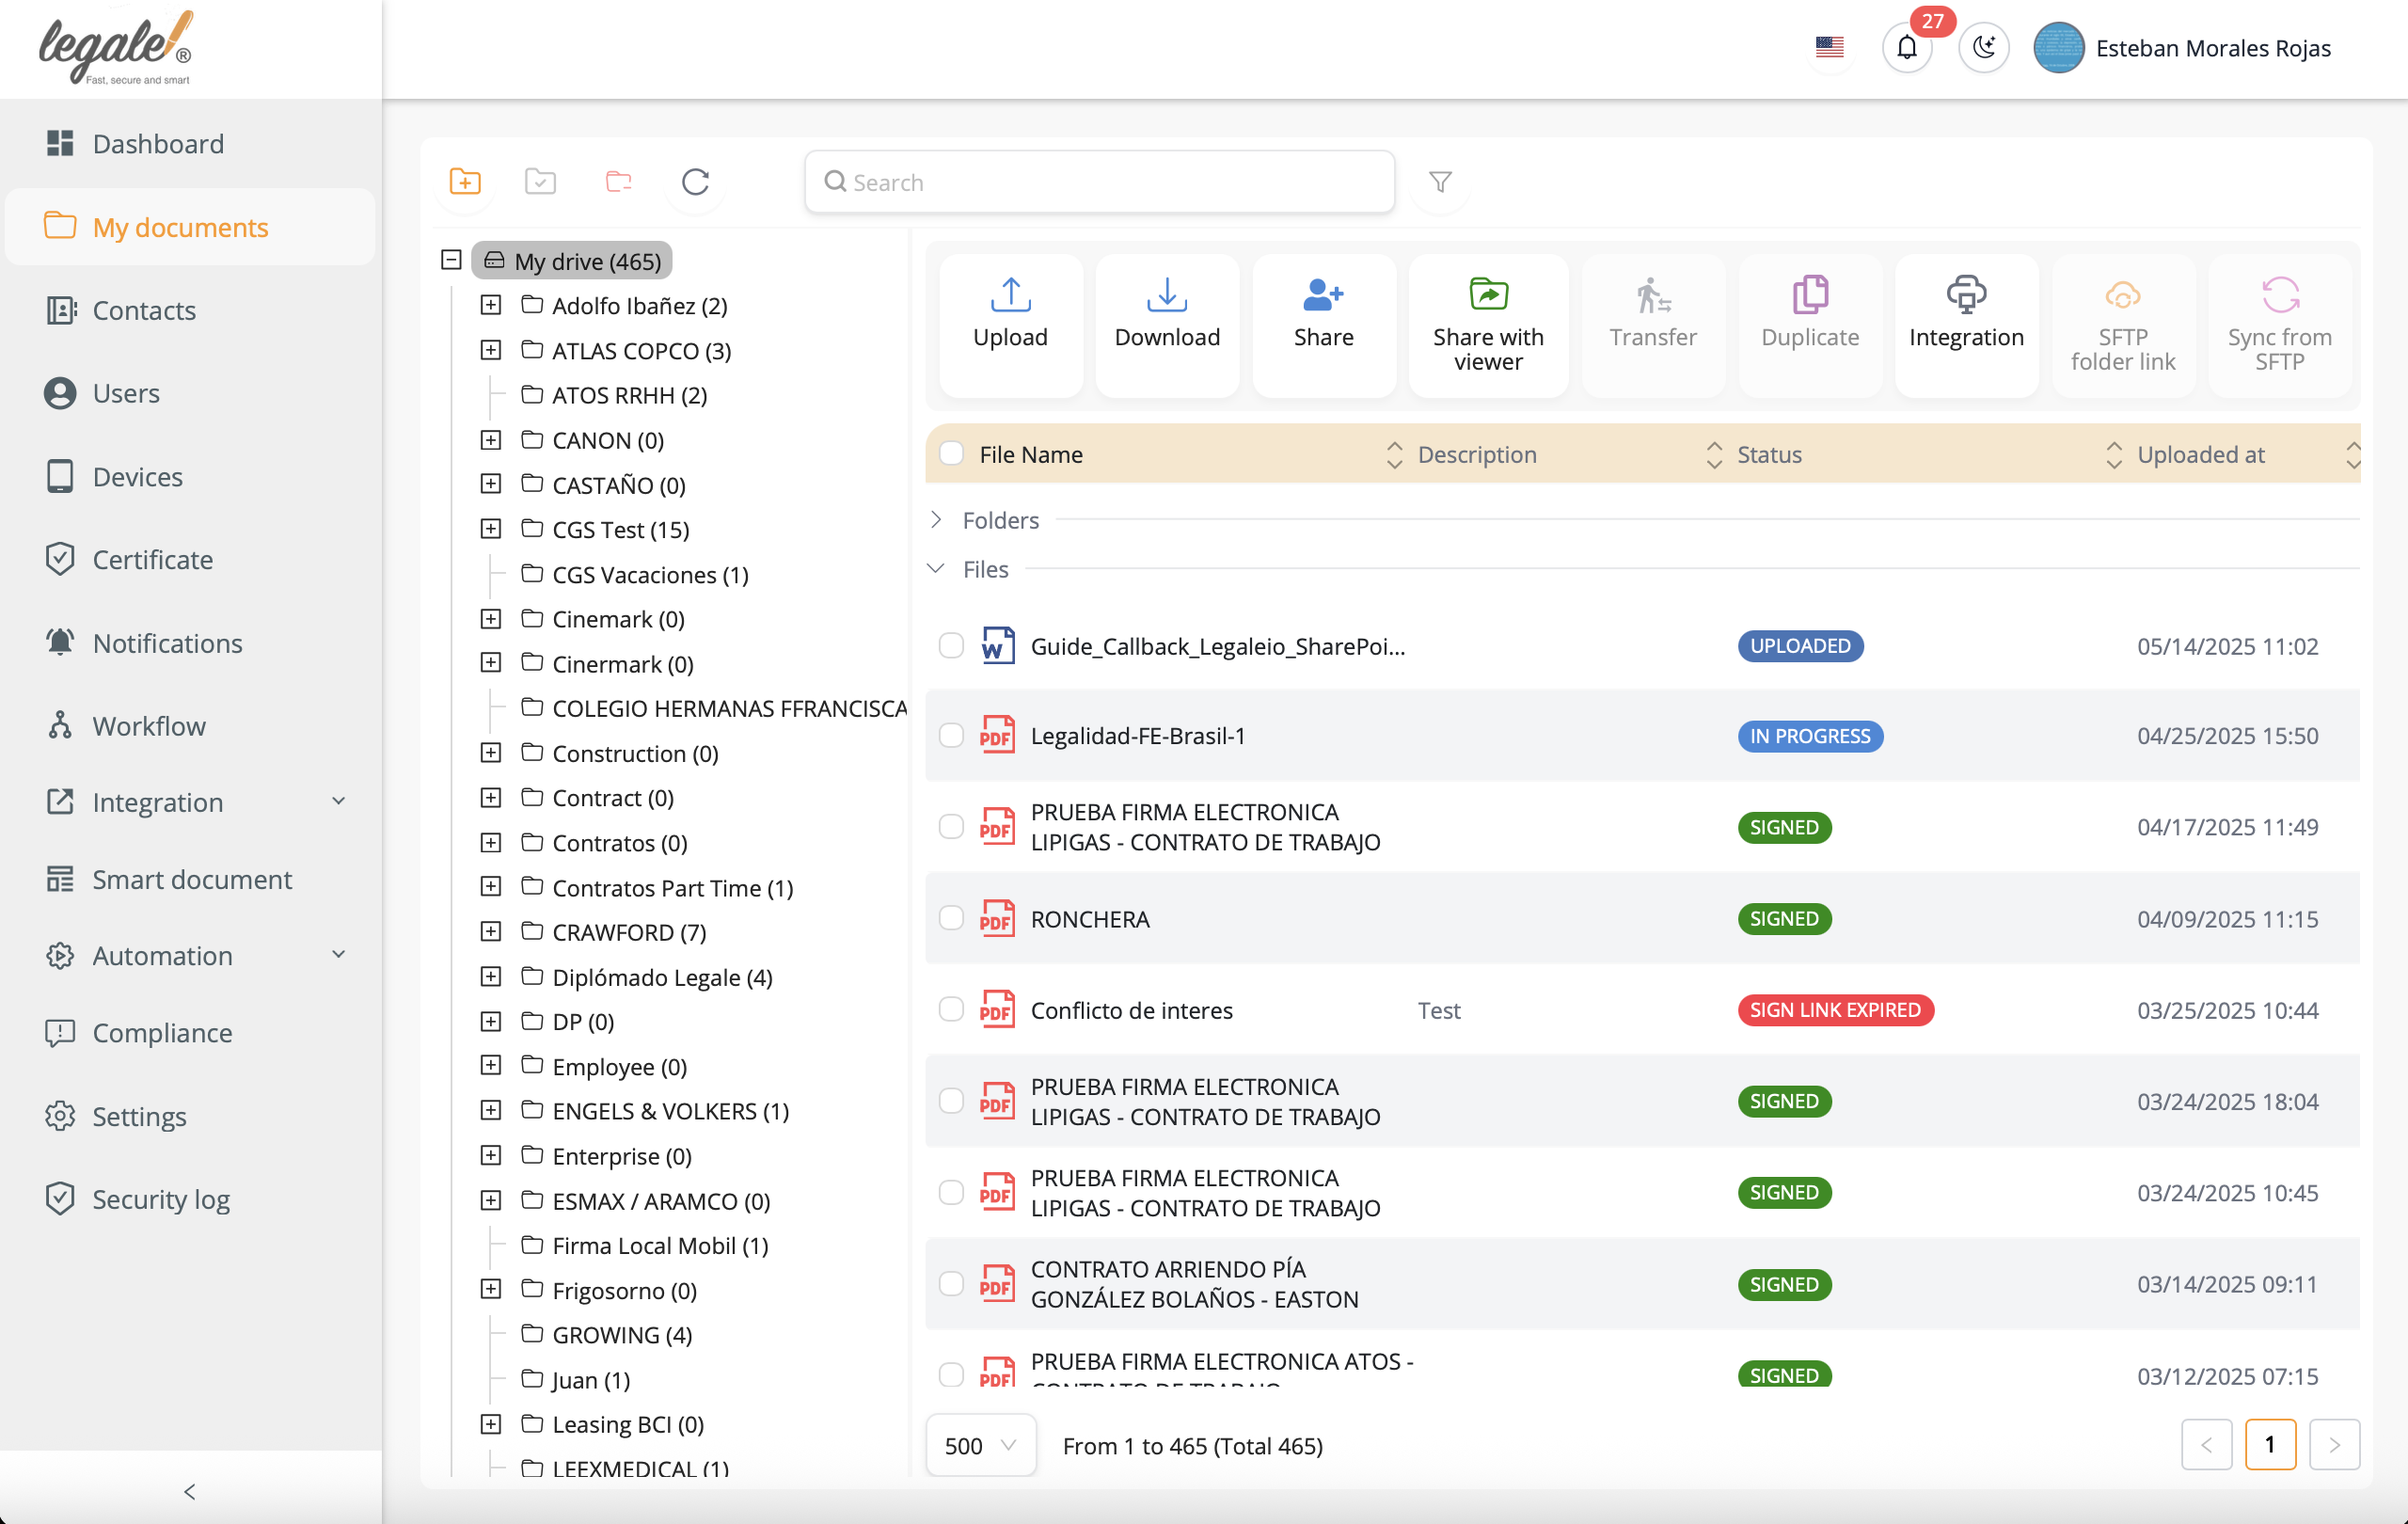The height and width of the screenshot is (1524, 2408).
Task: Open the notifications bell with 27 badge
Action: (x=1907, y=47)
